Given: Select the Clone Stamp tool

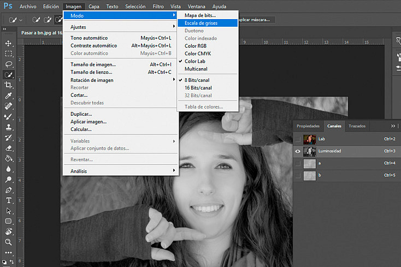Looking at the screenshot, I should coord(8,127).
